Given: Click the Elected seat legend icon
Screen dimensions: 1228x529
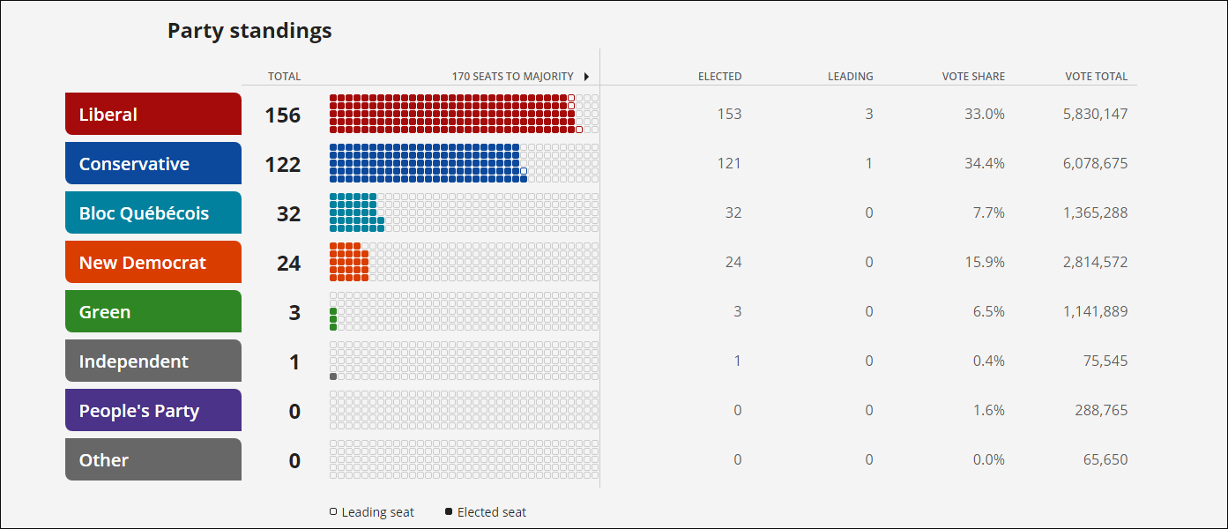Looking at the screenshot, I should click(449, 511).
